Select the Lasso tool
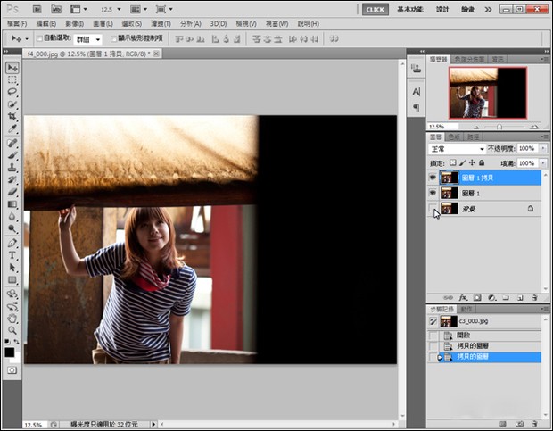This screenshot has width=553, height=431. click(x=12, y=92)
